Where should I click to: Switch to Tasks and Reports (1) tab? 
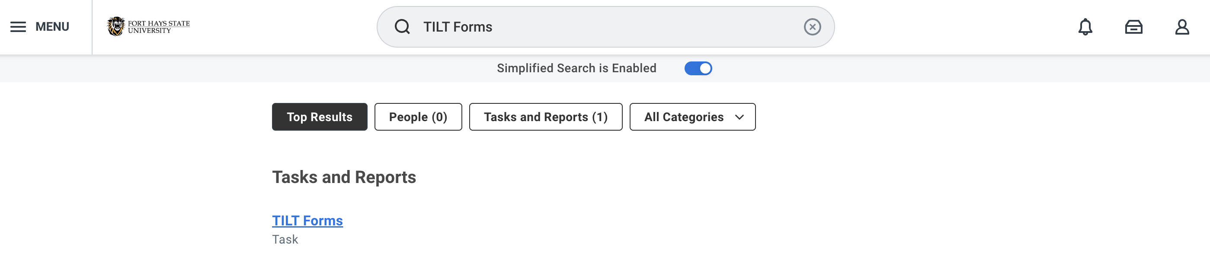pos(545,117)
